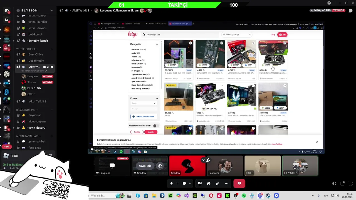
Task: Pop out the call window
Action: [x=342, y=184]
